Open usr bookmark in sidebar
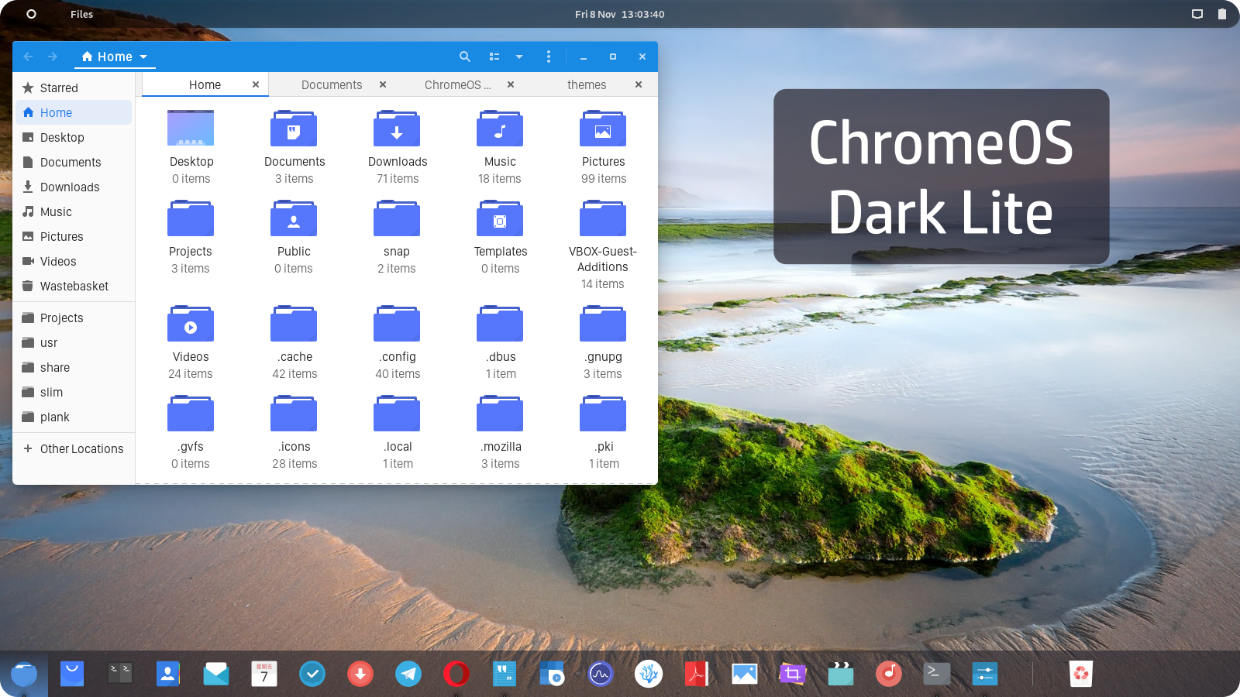Viewport: 1240px width, 697px height. [x=74, y=342]
